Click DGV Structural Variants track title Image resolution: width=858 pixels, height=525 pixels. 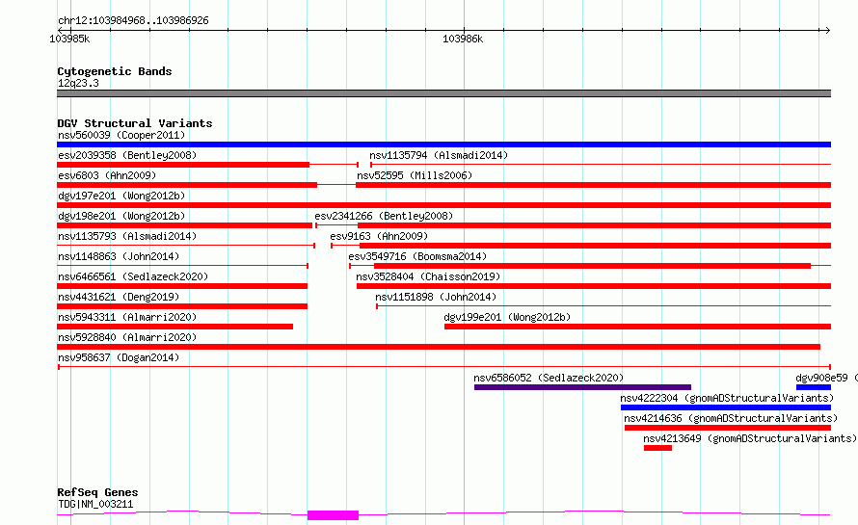pyautogui.click(x=135, y=123)
